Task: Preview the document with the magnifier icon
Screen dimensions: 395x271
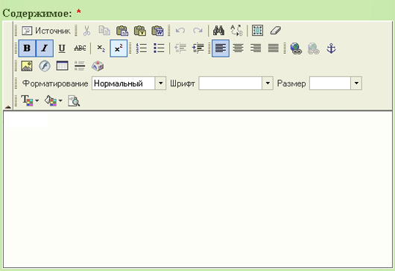Action: coord(74,101)
